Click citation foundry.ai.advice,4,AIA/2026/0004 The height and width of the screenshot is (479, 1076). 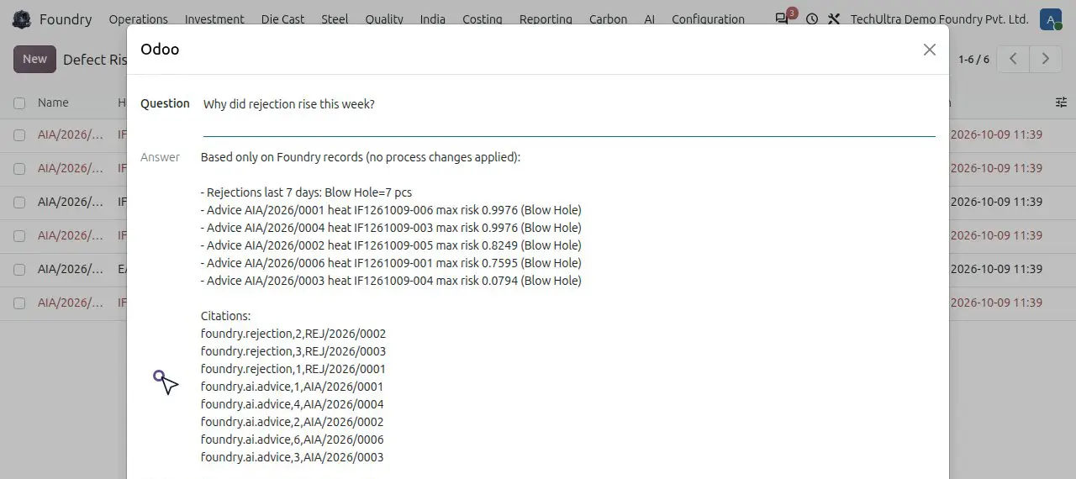click(x=292, y=404)
